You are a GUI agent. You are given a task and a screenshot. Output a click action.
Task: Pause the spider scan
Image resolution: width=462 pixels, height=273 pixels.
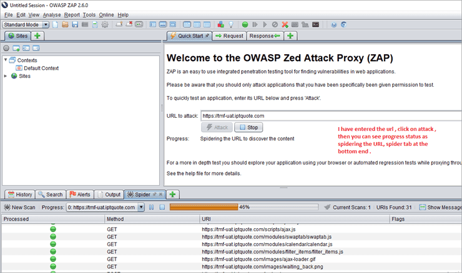(x=152, y=207)
